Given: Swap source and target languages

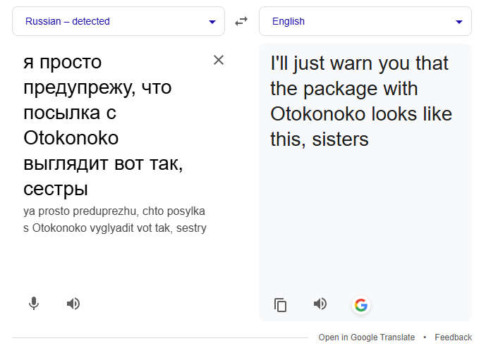Looking at the screenshot, I should 241,21.
